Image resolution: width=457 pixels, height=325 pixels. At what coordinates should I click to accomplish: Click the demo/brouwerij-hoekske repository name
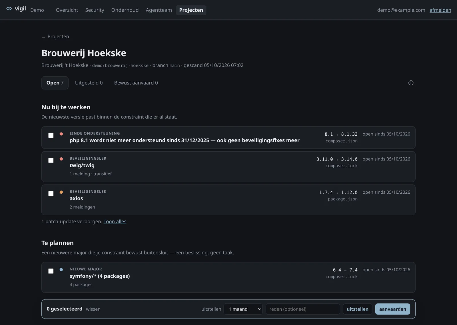(120, 66)
